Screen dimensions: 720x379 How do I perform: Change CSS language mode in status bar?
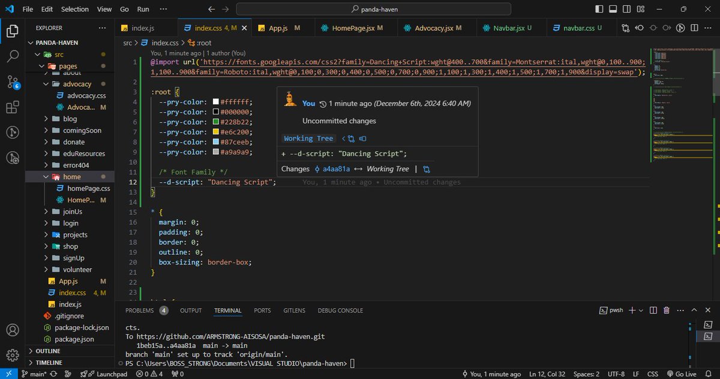point(653,374)
